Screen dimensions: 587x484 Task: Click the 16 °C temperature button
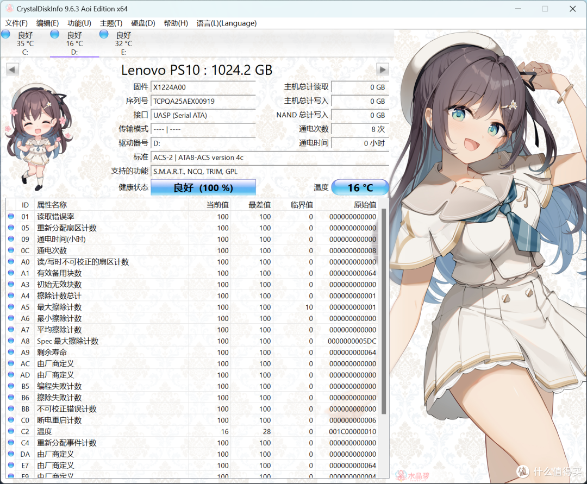click(360, 187)
